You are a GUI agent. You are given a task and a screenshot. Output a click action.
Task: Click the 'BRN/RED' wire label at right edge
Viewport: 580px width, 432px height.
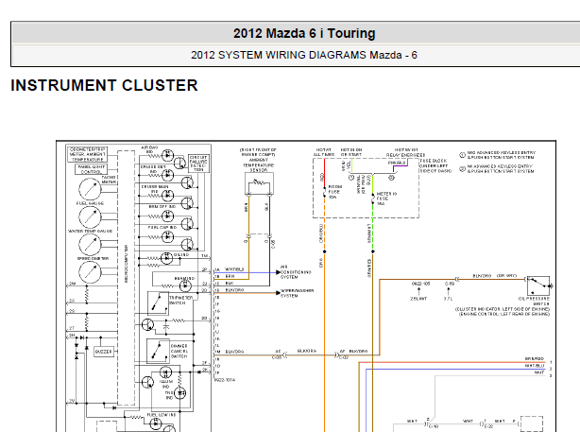click(535, 358)
